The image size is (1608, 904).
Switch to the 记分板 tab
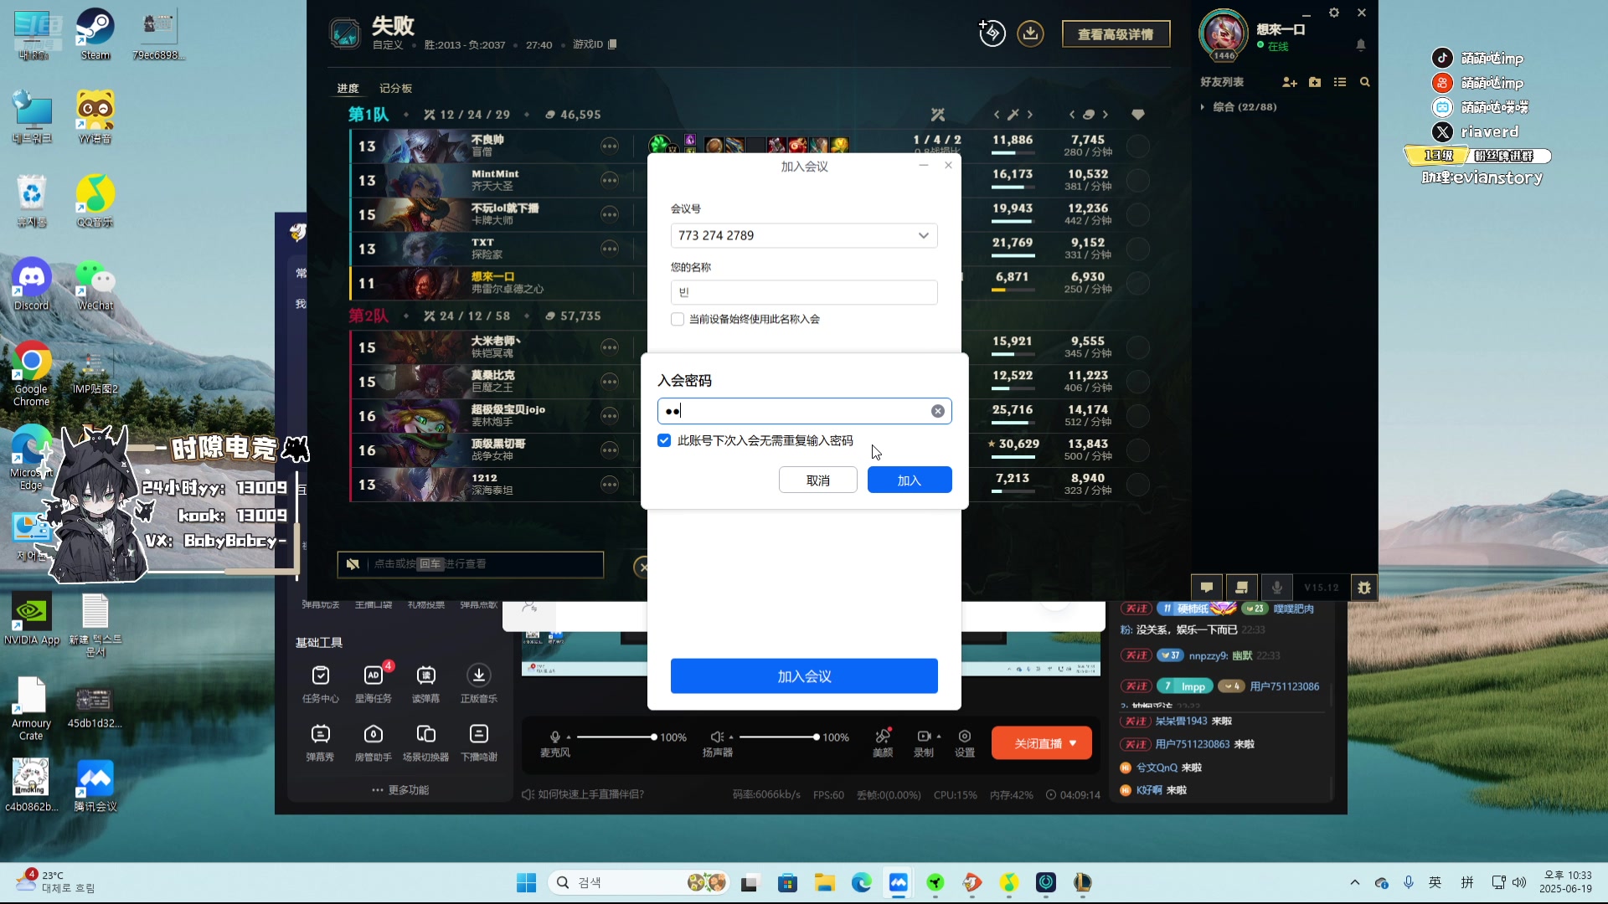click(395, 88)
